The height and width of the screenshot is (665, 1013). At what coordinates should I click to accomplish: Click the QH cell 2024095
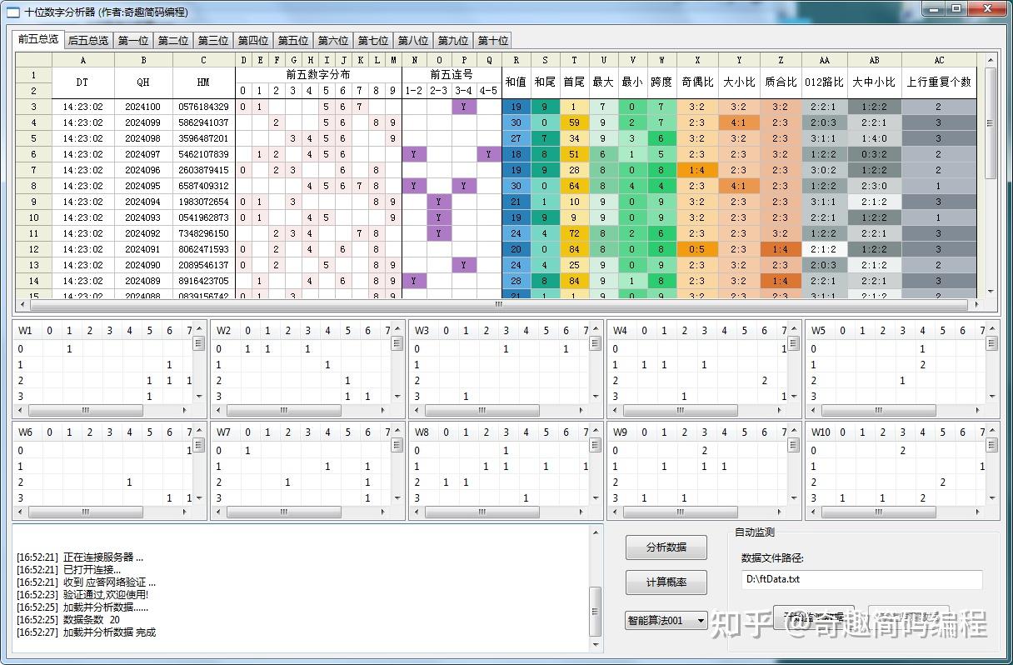[143, 186]
